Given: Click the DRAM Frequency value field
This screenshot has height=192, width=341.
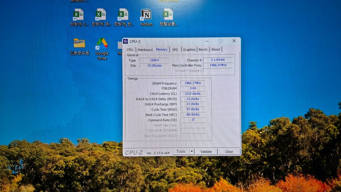Looking at the screenshot, I should point(193,83).
